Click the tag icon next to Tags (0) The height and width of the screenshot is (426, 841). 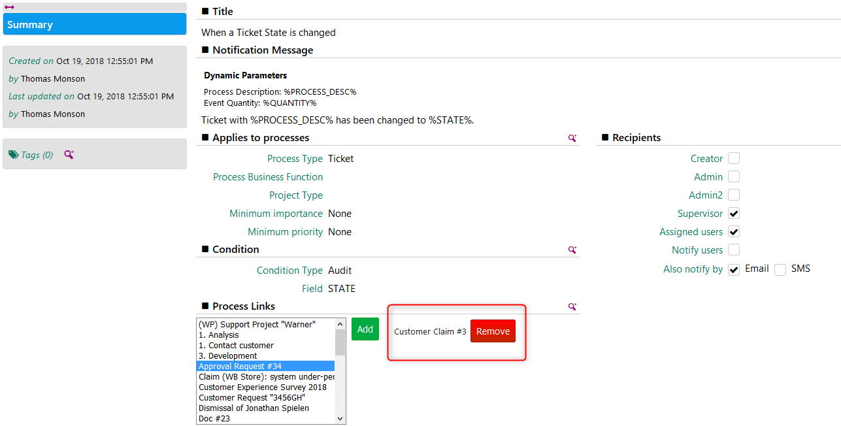point(14,155)
